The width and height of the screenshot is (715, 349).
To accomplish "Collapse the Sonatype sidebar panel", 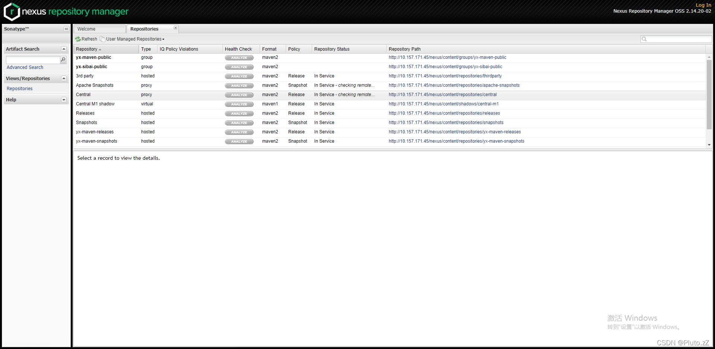I will coord(66,29).
